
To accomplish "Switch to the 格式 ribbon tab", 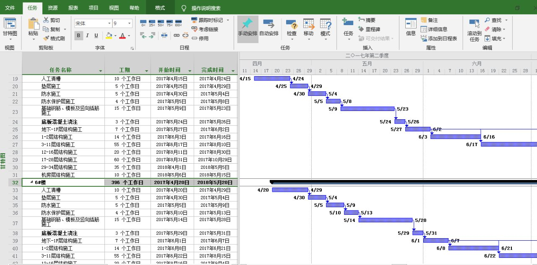I will click(159, 8).
